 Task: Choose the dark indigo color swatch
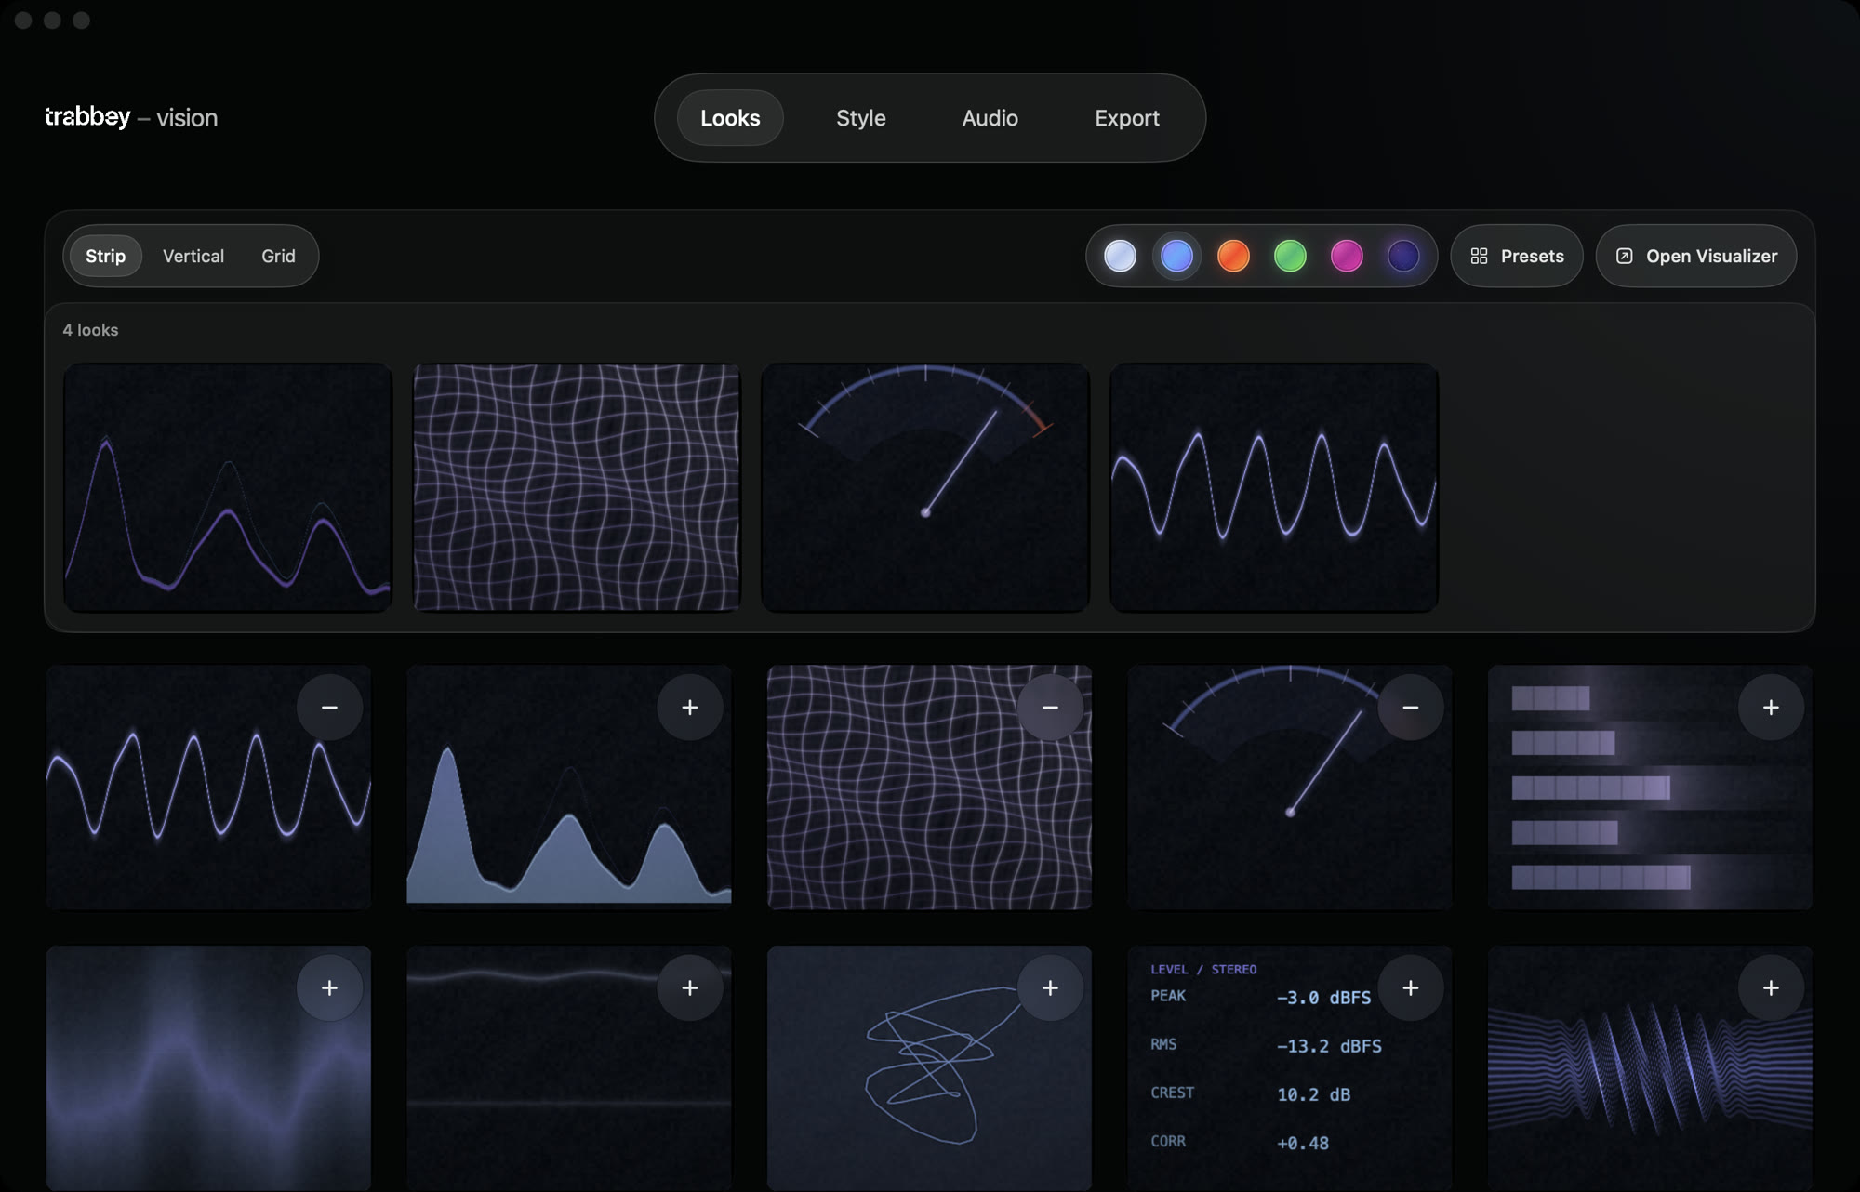[1403, 256]
